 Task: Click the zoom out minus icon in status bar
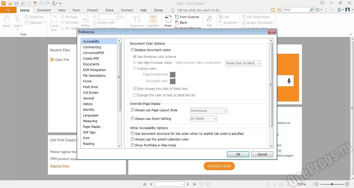[316, 184]
